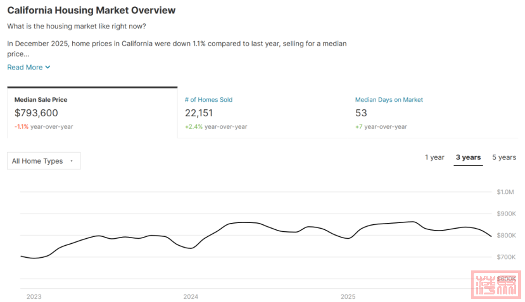525x302 pixels.
Task: Open the Median Days on Market tab
Action: point(389,100)
